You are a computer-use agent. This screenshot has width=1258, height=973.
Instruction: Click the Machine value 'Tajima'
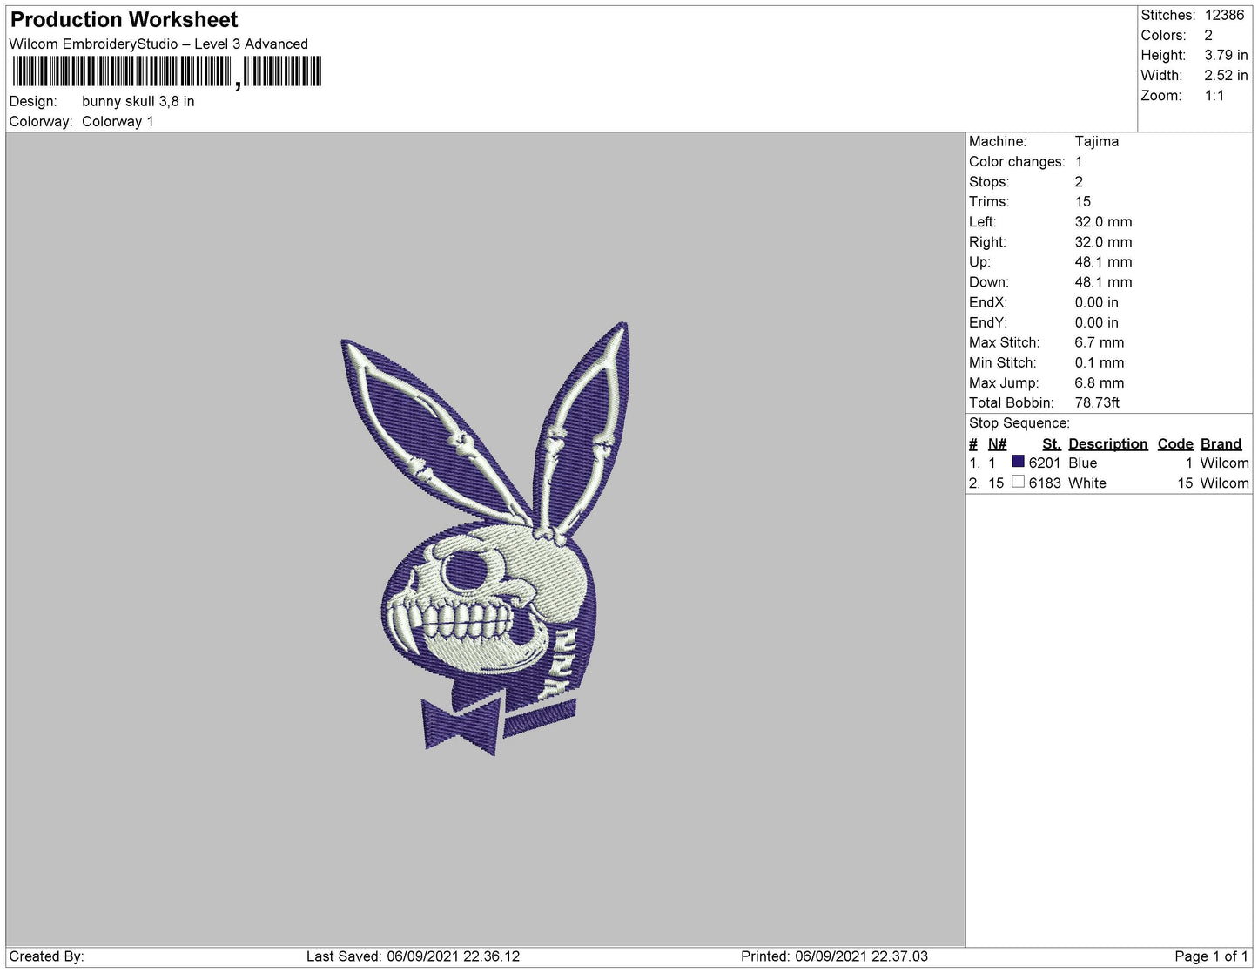coord(1097,141)
